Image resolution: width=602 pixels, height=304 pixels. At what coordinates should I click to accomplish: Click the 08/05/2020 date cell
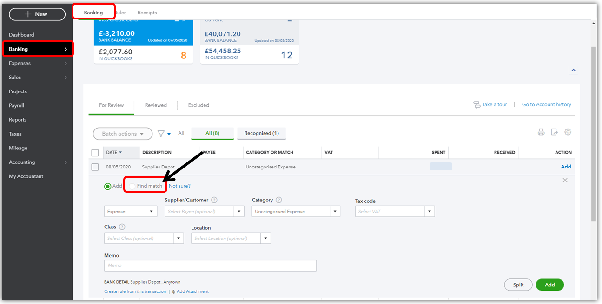pyautogui.click(x=118, y=167)
